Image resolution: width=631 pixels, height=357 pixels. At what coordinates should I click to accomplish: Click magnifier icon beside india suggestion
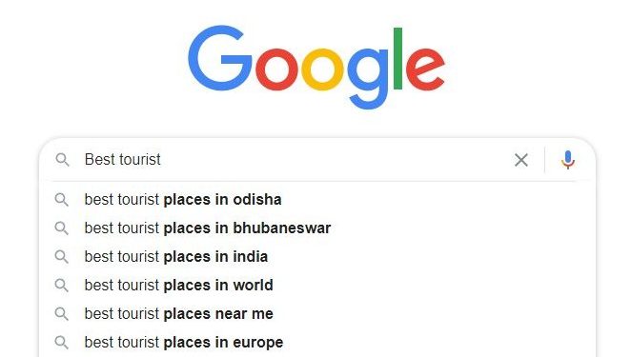pos(62,256)
